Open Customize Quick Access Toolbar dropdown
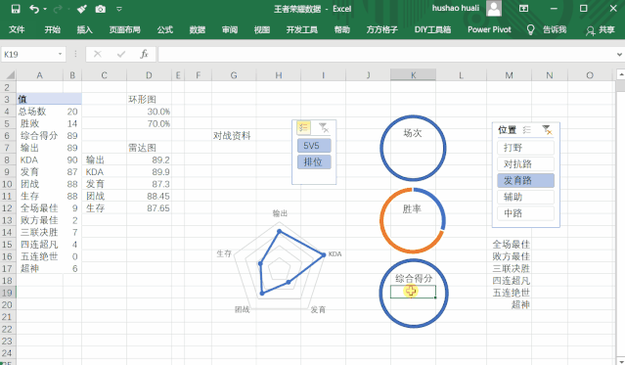625x365 pixels. coord(118,9)
